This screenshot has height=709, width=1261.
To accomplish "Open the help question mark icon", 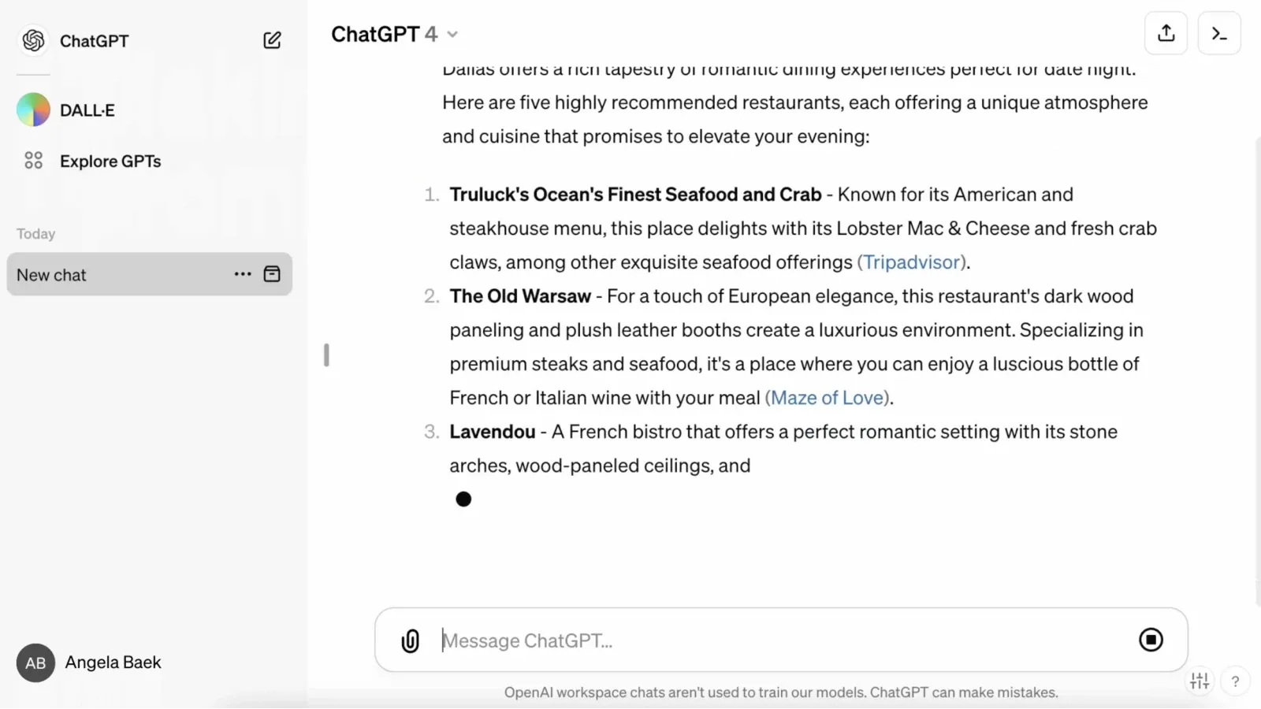I will coord(1236,681).
